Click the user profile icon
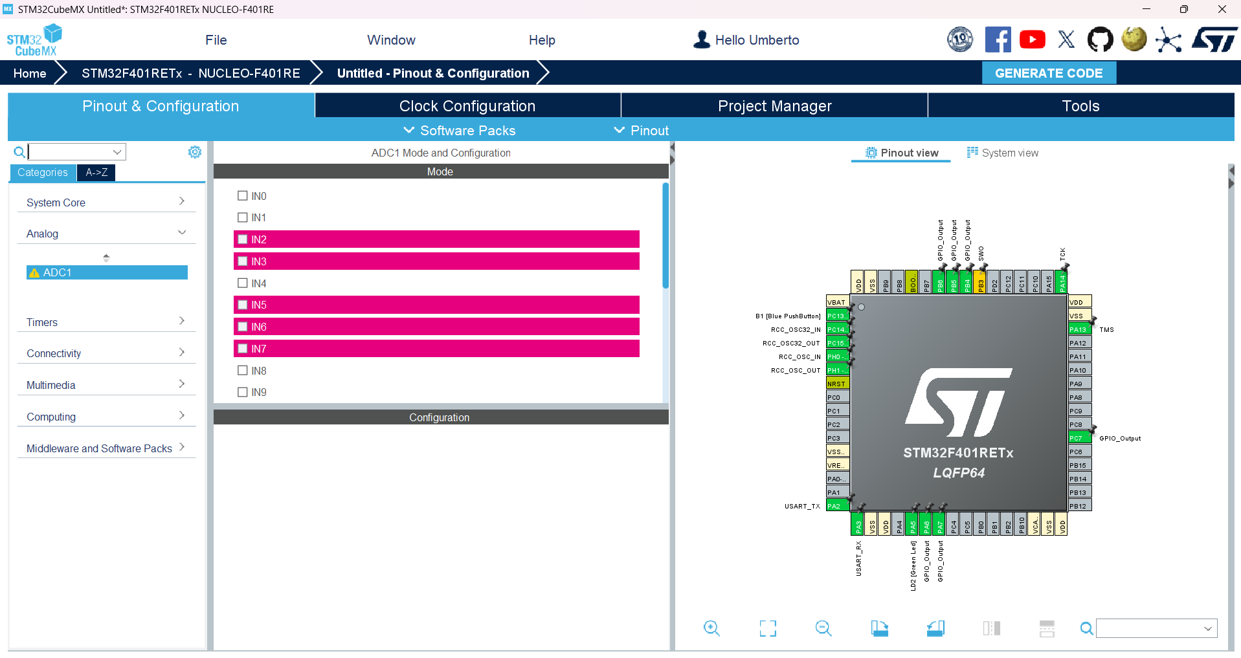Screen dimensions: 1241x658 point(701,40)
